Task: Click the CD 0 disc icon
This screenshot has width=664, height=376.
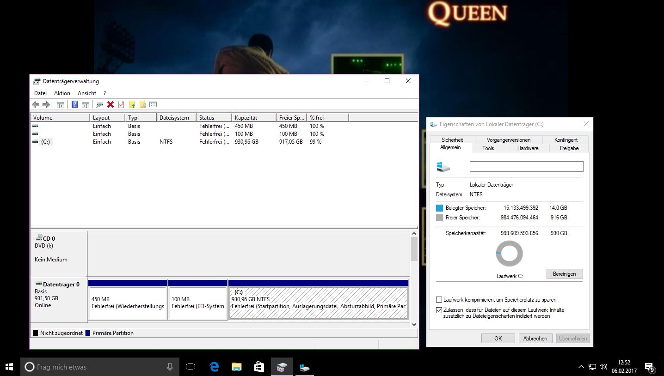Action: (x=39, y=238)
